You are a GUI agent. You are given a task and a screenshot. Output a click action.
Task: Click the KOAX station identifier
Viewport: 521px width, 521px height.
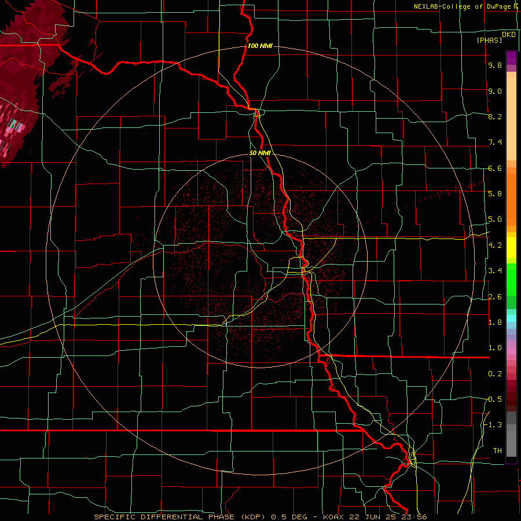pyautogui.click(x=333, y=517)
